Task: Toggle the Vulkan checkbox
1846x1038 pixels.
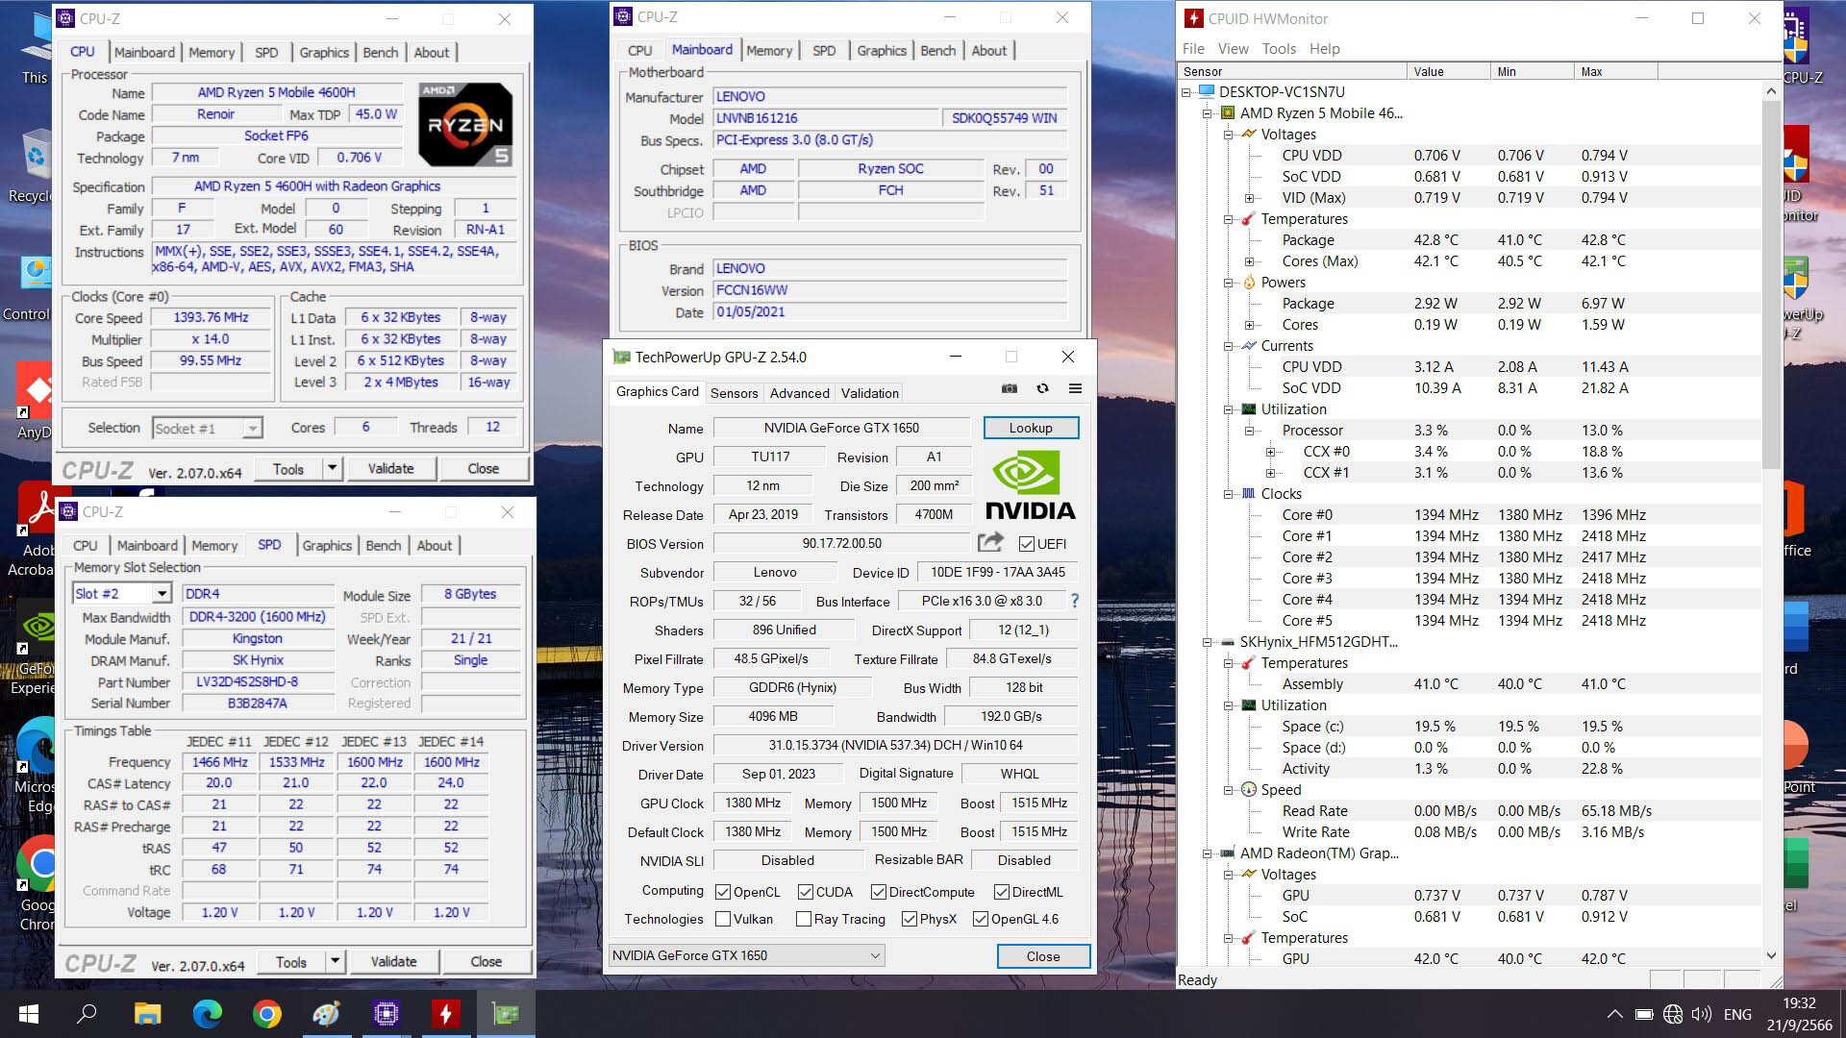Action: (x=724, y=919)
